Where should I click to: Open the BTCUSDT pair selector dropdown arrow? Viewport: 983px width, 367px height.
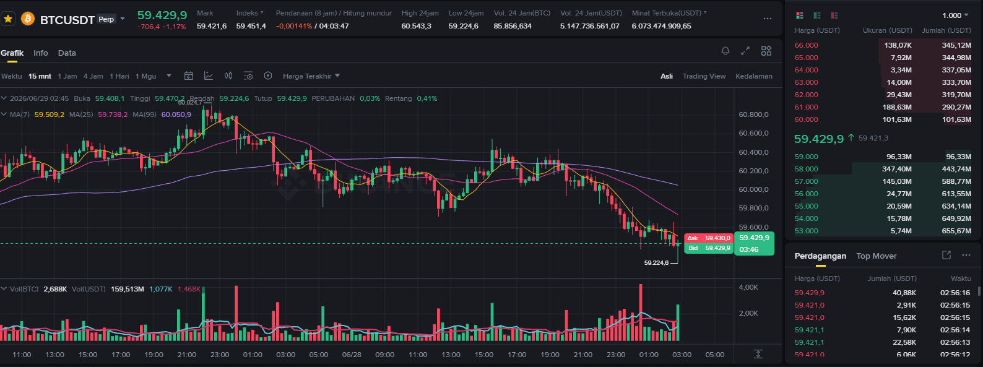(123, 19)
